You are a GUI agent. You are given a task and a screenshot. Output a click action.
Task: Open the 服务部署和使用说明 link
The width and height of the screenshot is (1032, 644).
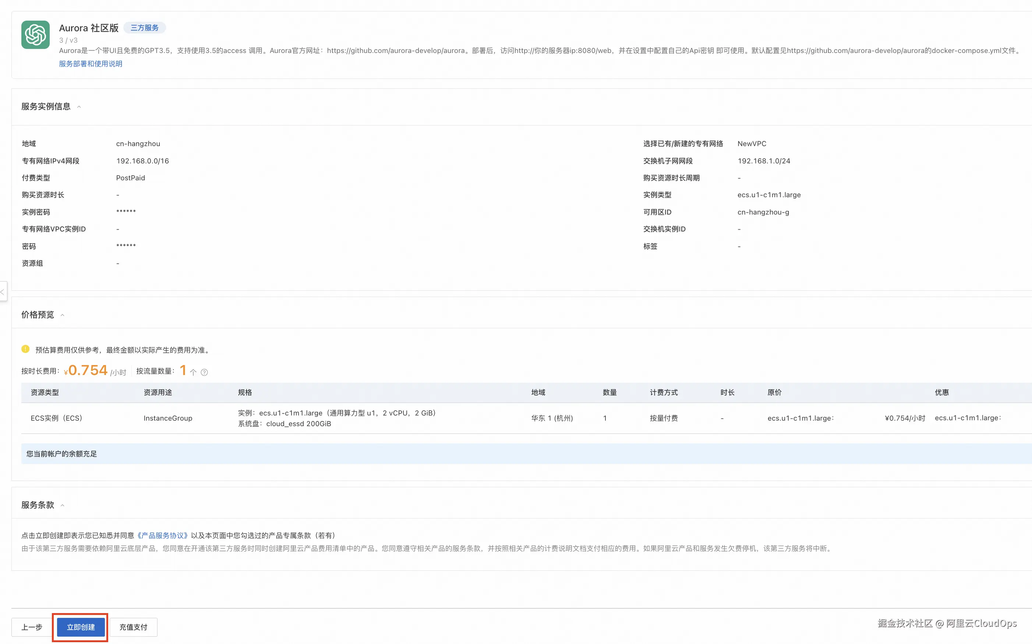(91, 64)
